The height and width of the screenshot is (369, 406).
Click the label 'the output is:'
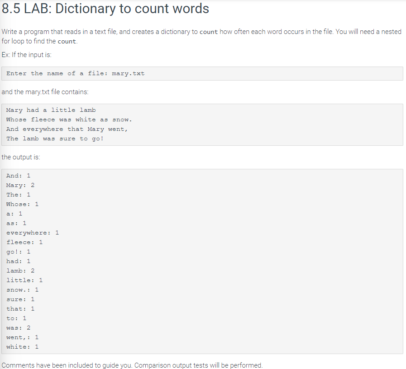[21, 157]
